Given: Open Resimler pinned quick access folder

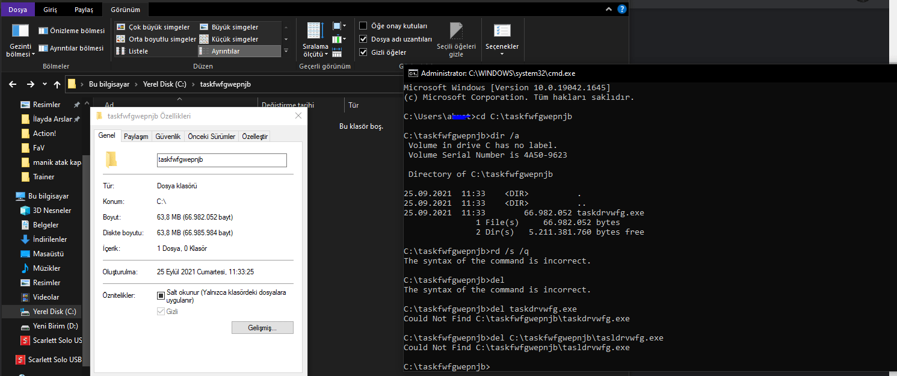Looking at the screenshot, I should pyautogui.click(x=46, y=105).
